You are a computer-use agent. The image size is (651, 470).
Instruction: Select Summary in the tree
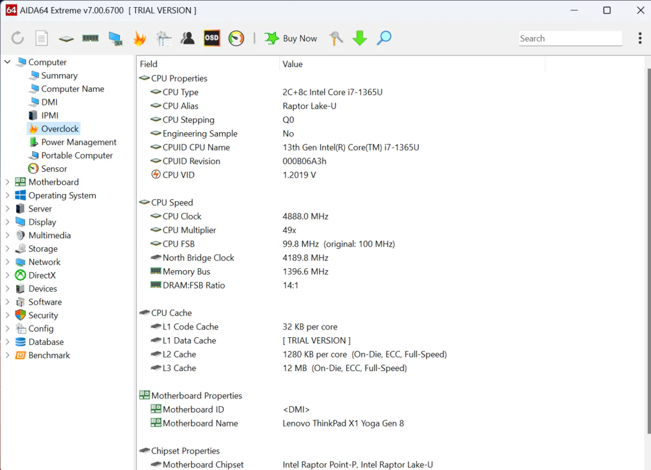[x=59, y=76]
